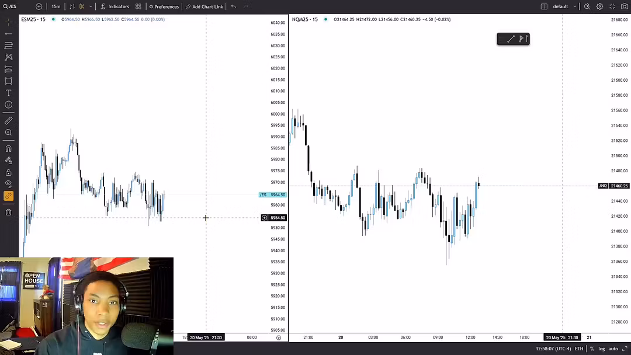This screenshot has height=355, width=631.
Task: Select the text annotation tool
Action: click(x=8, y=93)
